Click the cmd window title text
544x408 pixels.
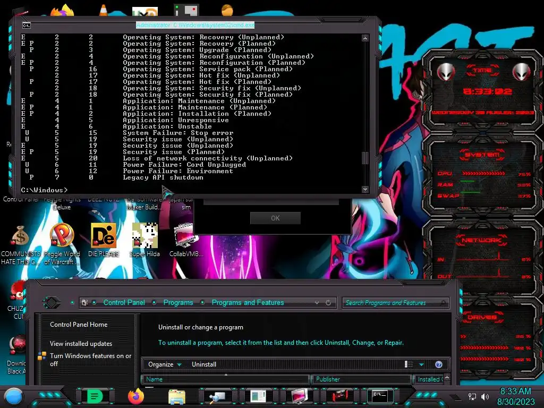click(x=195, y=25)
